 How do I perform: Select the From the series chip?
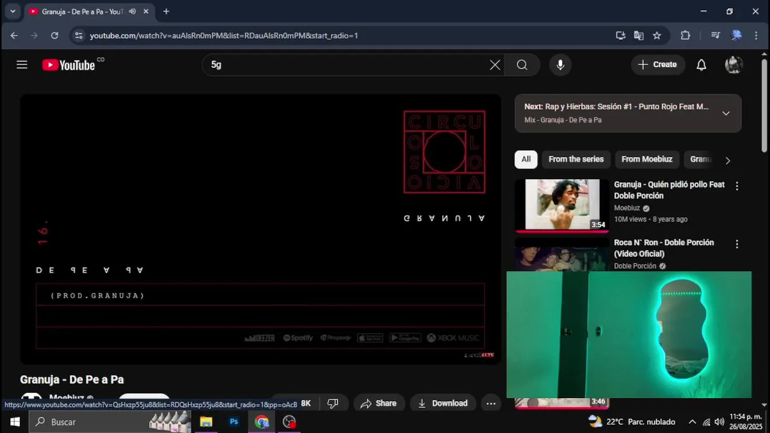[x=576, y=159]
